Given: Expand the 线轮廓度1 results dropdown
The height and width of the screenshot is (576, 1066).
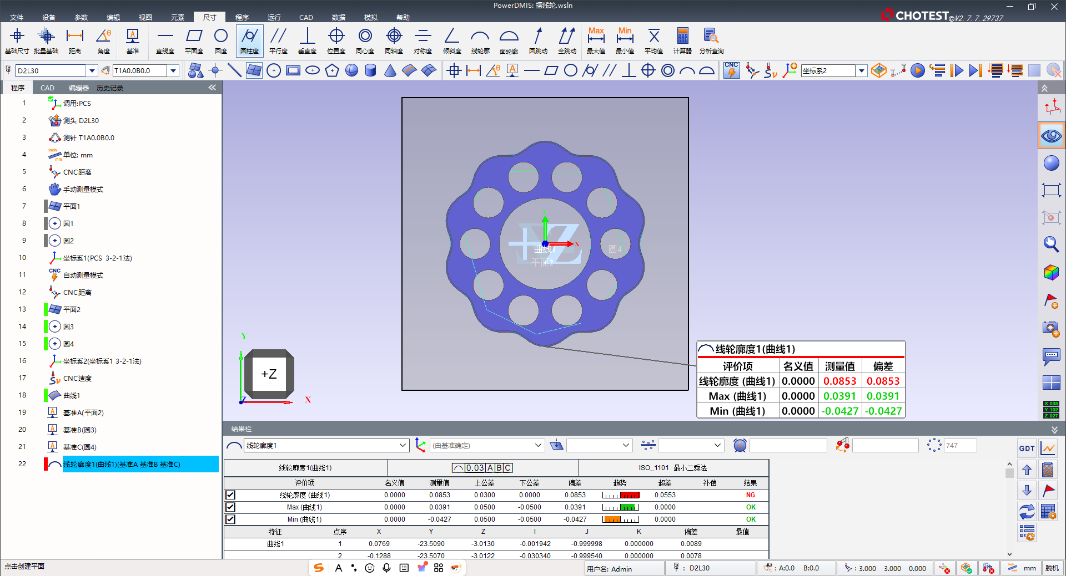Looking at the screenshot, I should pos(403,446).
